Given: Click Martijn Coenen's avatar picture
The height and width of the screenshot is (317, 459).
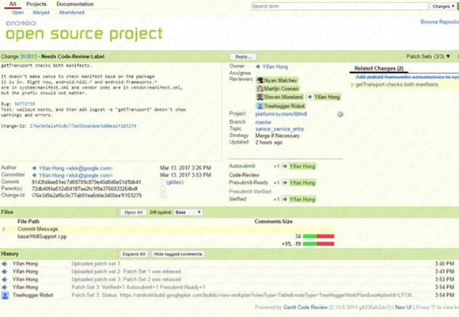Looking at the screenshot, I should tap(260, 89).
